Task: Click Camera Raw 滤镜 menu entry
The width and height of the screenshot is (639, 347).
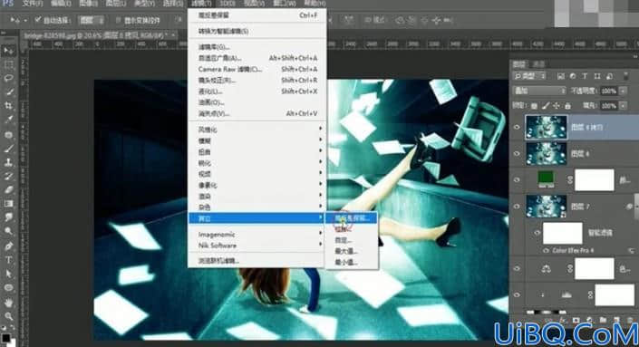Action: point(257,69)
